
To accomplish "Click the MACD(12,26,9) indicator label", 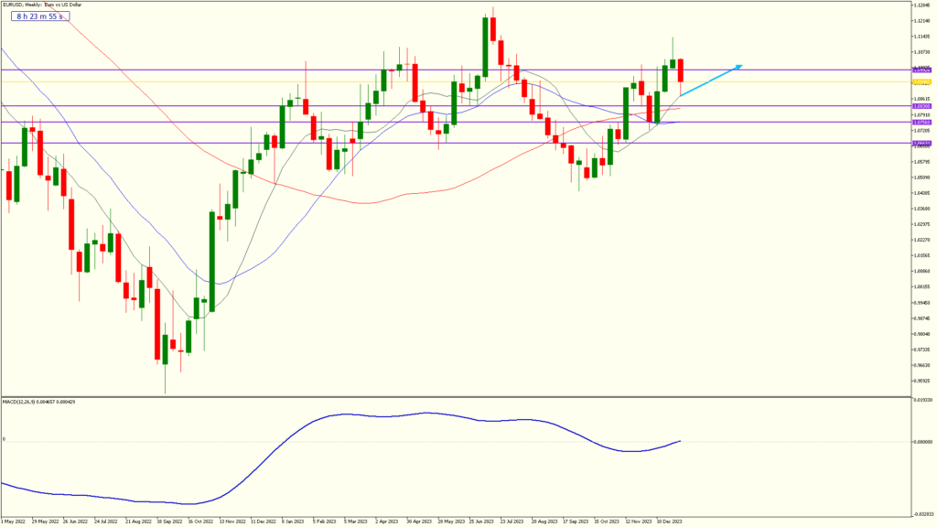I will pos(38,402).
